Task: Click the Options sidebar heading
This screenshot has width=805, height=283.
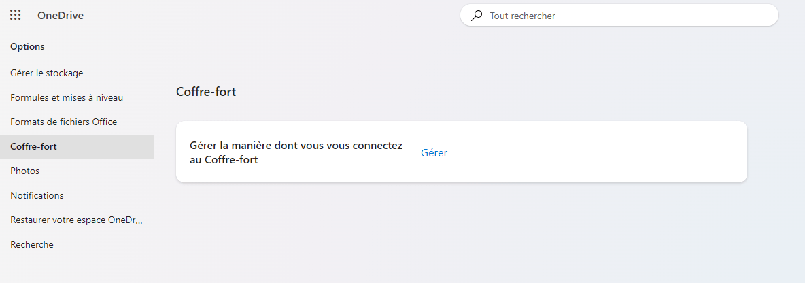Action: [27, 47]
